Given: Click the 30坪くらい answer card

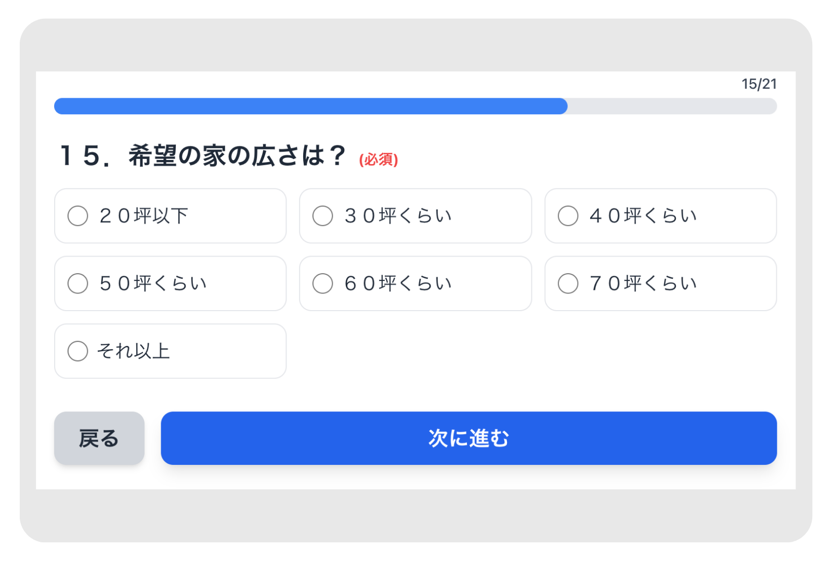Looking at the screenshot, I should coord(415,216).
